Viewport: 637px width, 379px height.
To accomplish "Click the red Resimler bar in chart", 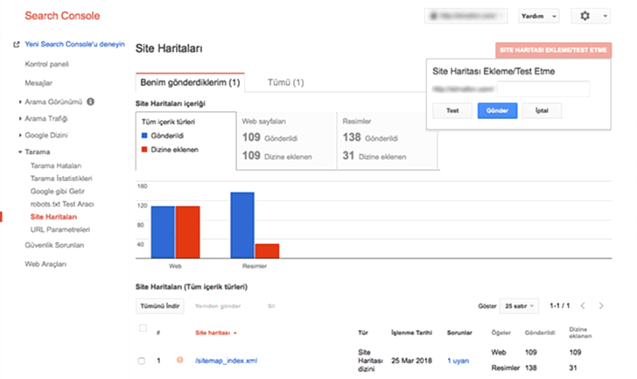I will [x=268, y=251].
